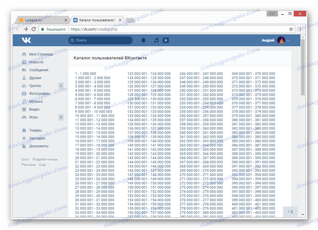Image resolution: width=318 pixels, height=230 pixels.
Task: Focus the Поиск search field
Action: pos(100,40)
